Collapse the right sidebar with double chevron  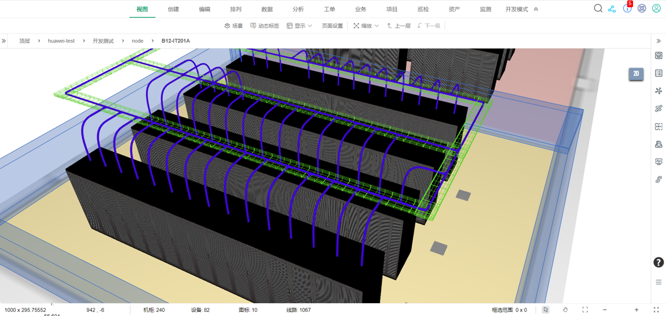click(659, 41)
